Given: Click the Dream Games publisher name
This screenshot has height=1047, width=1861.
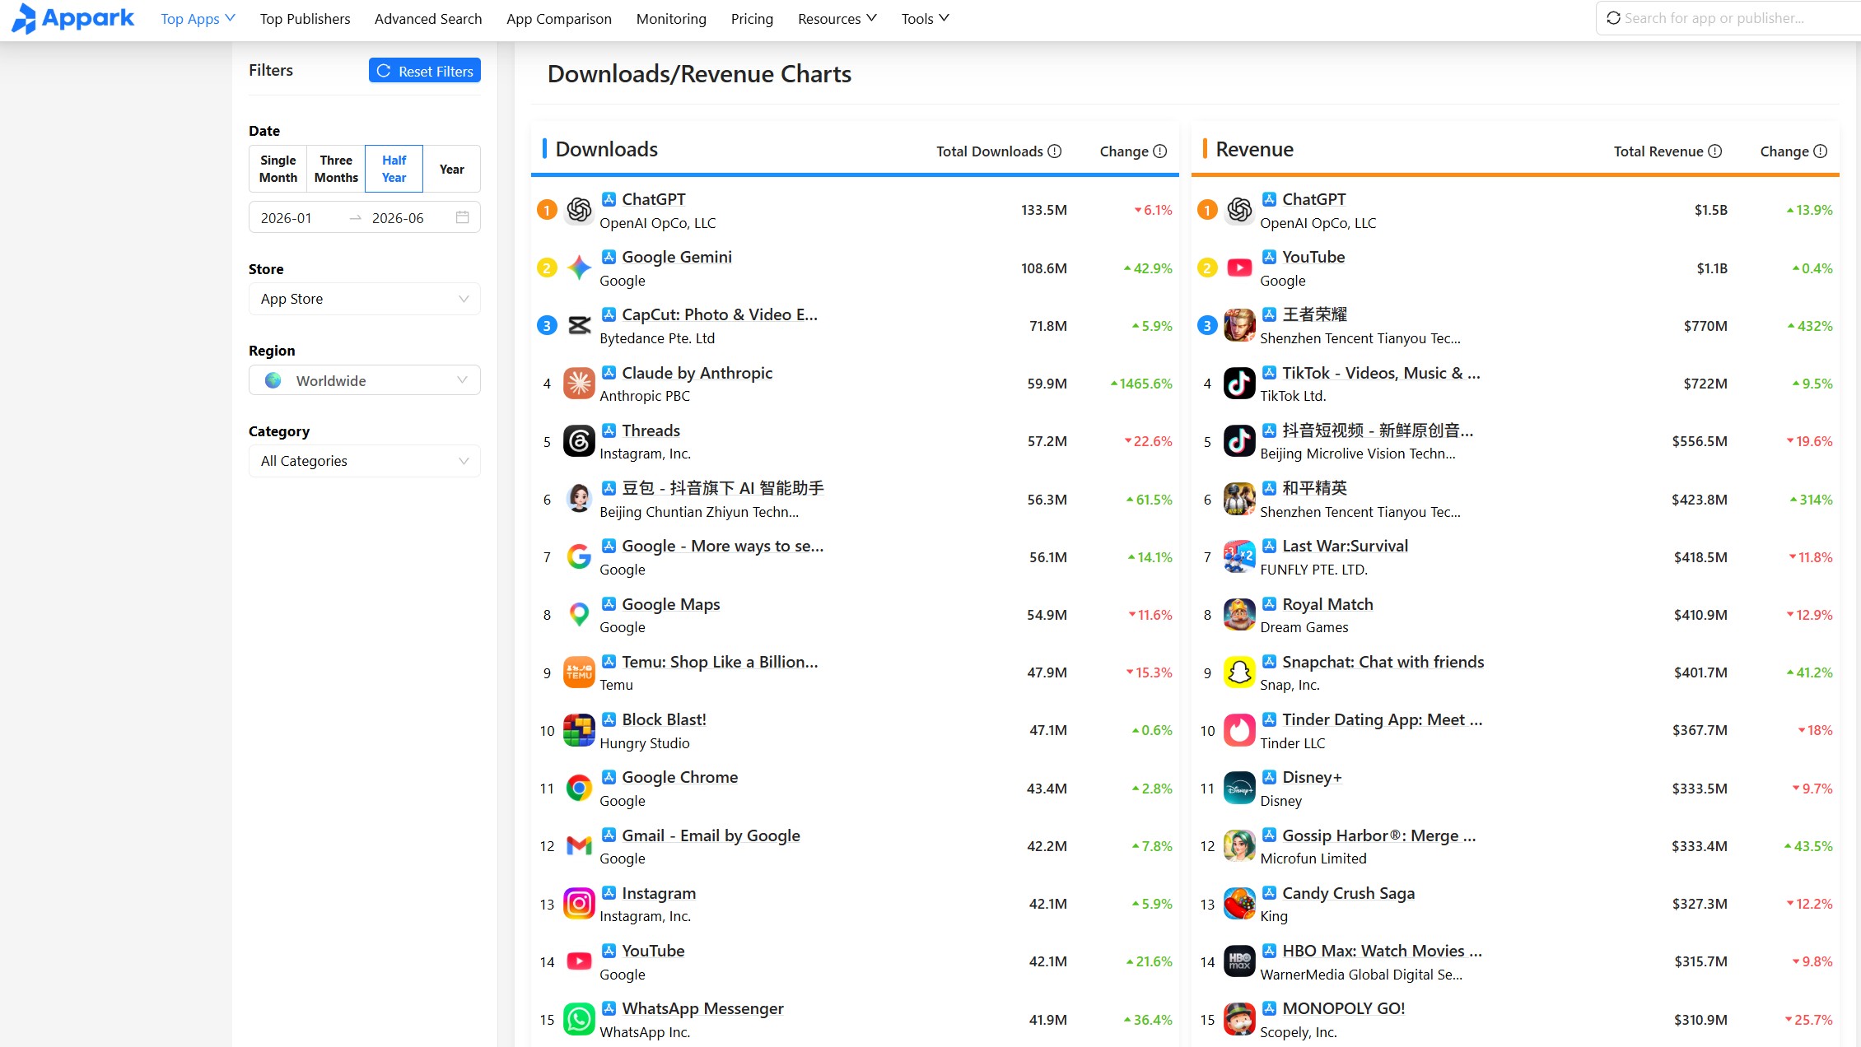Looking at the screenshot, I should [x=1304, y=627].
